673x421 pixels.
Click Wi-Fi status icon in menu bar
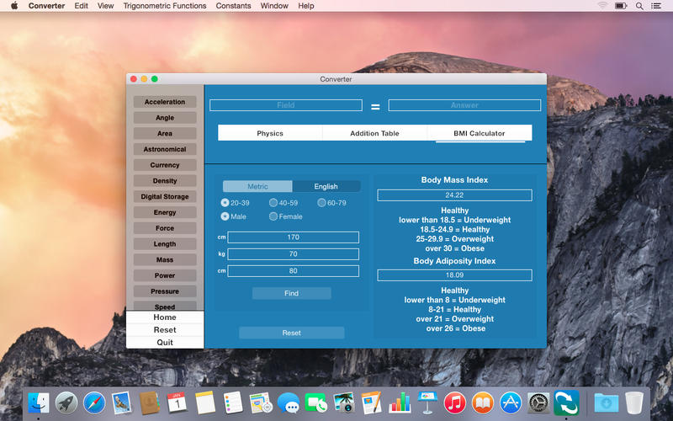click(602, 6)
